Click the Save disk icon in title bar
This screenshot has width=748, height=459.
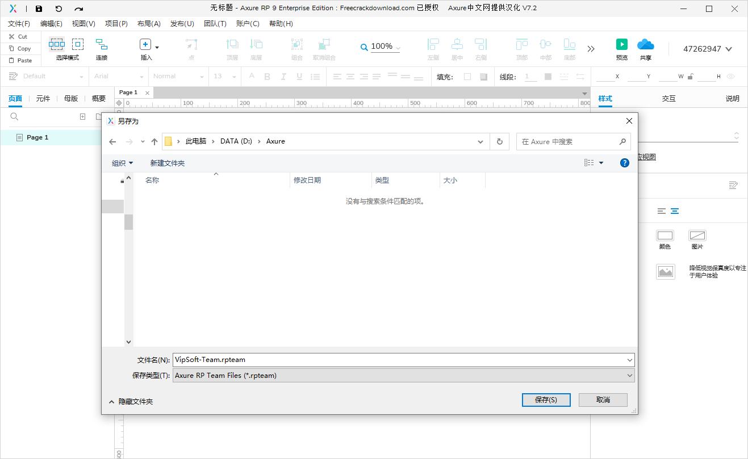[39, 9]
